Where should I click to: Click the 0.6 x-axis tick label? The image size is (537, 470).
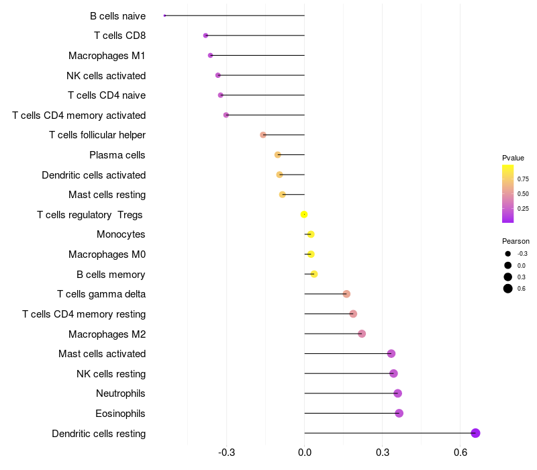tap(460, 453)
